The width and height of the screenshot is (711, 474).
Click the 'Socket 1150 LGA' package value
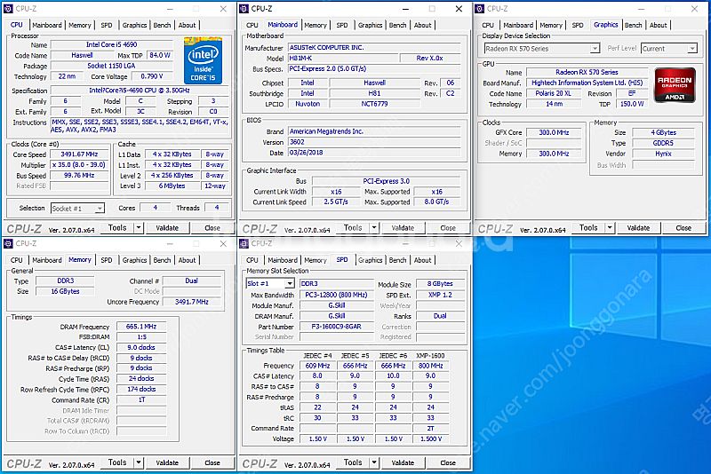[x=112, y=66]
